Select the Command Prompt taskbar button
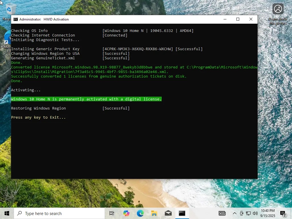Viewport: 292px width, 219px height. click(x=182, y=213)
